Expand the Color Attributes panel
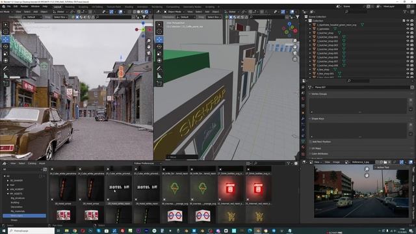The width and height of the screenshot is (416, 234). pos(319,154)
